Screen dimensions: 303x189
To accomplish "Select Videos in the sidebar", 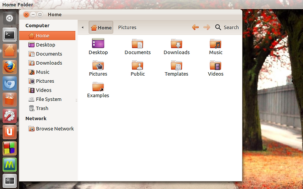I will tap(47, 90).
